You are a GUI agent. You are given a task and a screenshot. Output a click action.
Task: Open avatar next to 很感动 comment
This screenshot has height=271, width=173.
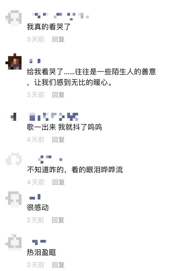[x=14, y=199]
